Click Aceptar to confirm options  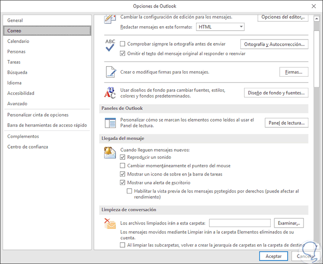tap(273, 256)
